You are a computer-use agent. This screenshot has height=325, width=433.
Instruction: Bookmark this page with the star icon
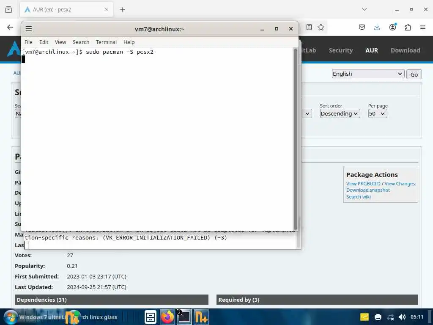(x=321, y=27)
